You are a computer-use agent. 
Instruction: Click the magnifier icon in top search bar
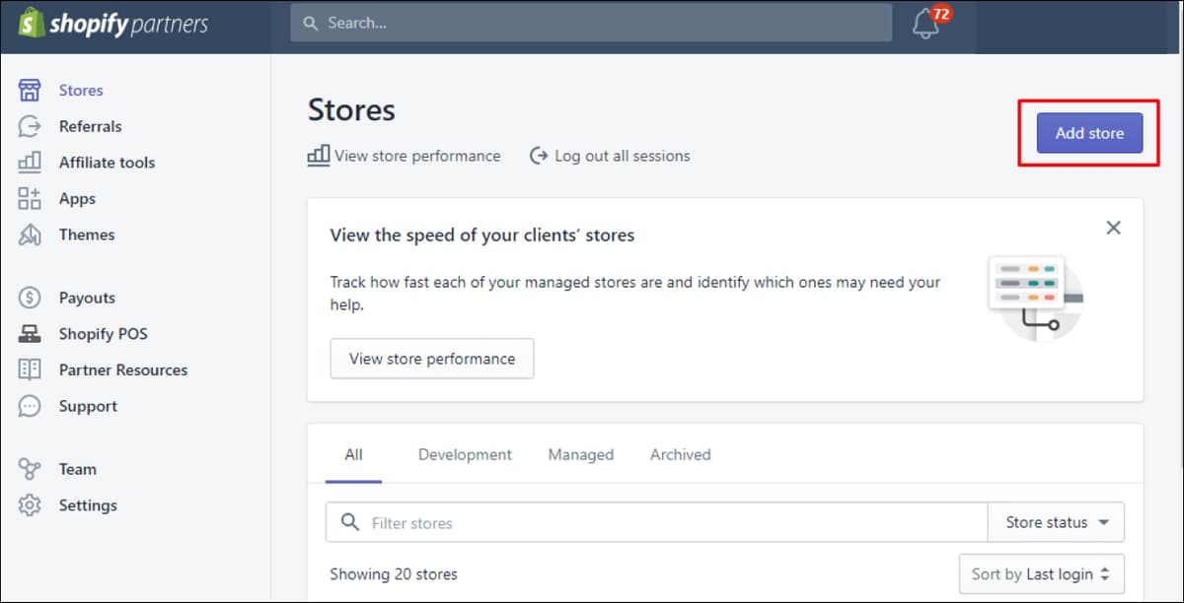pyautogui.click(x=311, y=23)
